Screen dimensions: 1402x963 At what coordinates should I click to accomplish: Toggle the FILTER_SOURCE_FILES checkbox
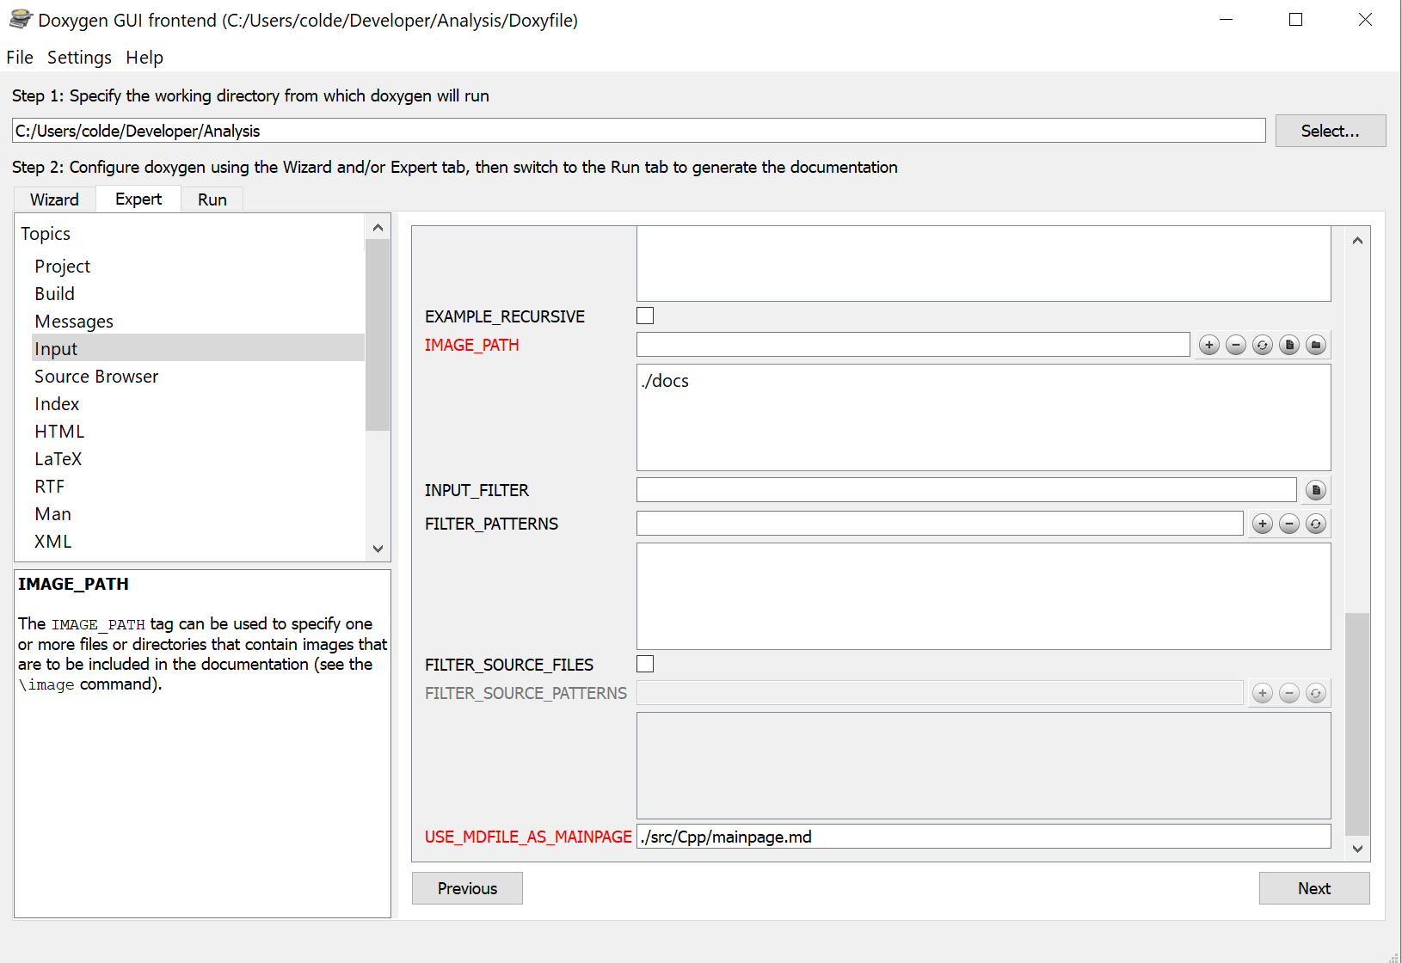coord(645,664)
